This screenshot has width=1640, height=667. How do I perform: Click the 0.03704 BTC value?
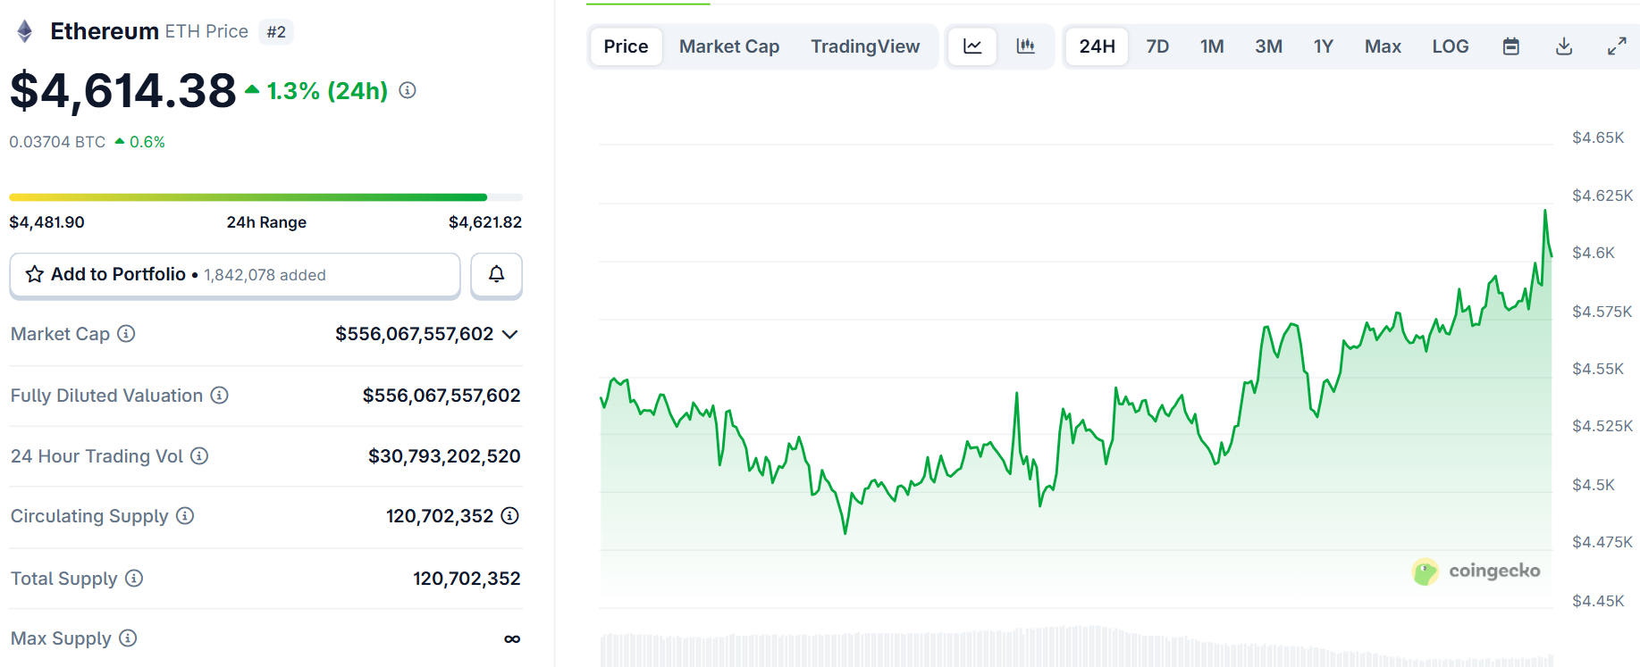[x=57, y=142]
